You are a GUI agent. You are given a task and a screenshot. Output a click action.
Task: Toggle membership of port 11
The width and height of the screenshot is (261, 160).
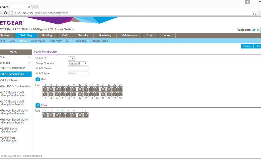[x=74, y=89]
